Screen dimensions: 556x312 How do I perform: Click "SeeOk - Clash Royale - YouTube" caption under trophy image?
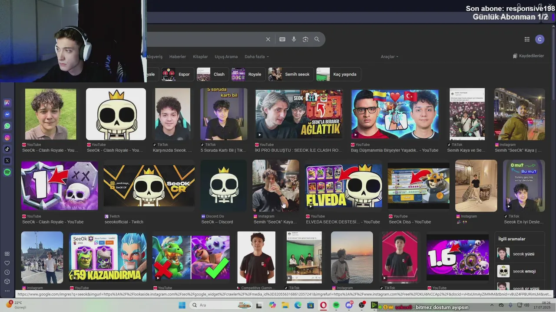[53, 222]
